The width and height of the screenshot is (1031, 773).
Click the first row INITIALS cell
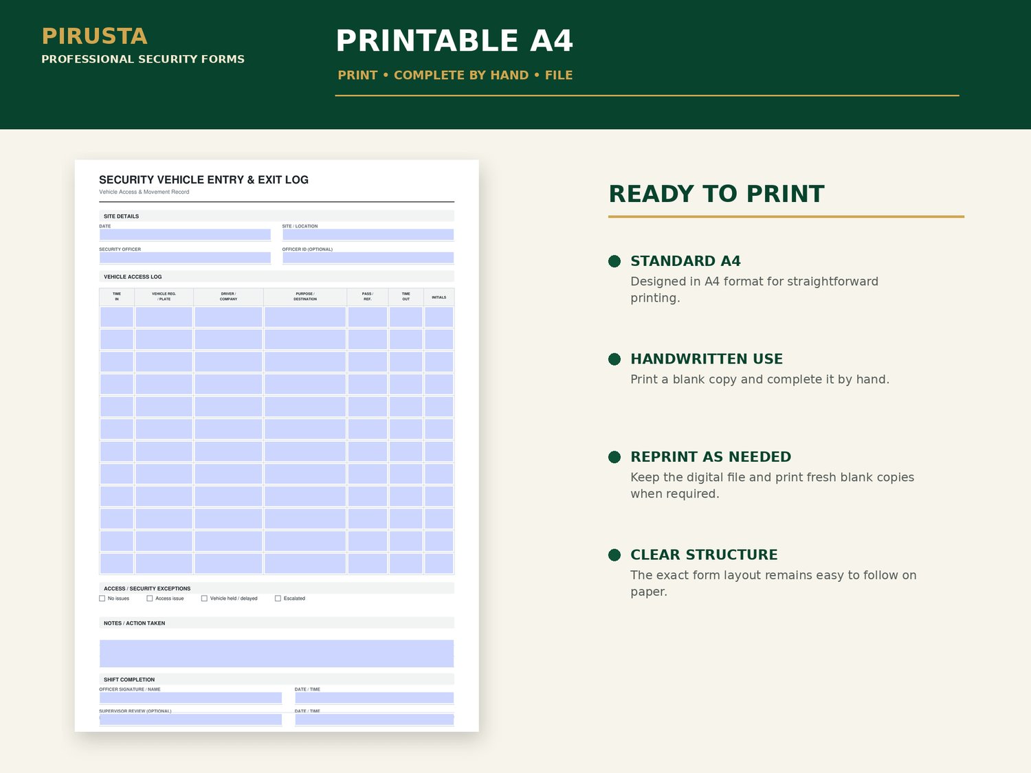coord(439,317)
